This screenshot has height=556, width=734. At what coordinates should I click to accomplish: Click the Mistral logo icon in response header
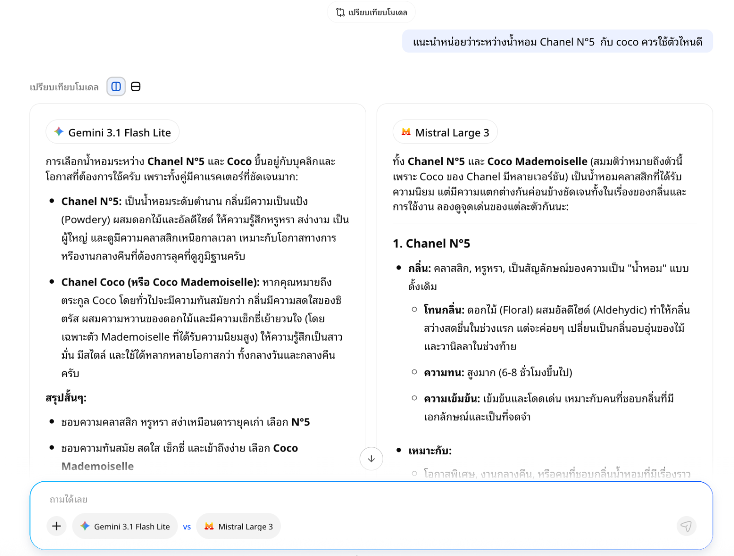406,132
